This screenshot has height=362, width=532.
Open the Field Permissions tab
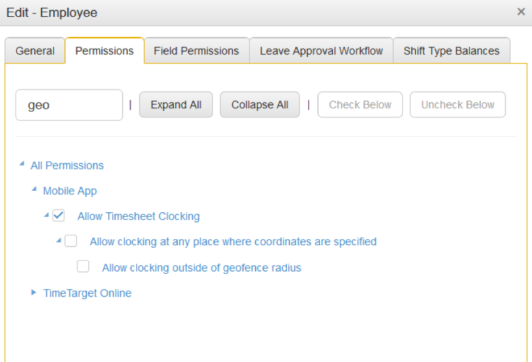[197, 51]
